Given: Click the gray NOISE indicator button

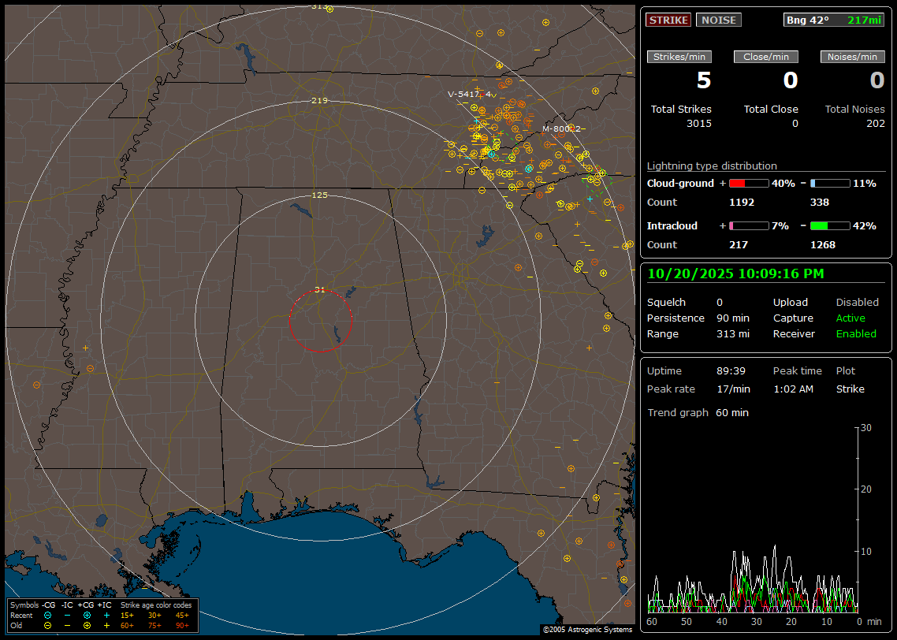Looking at the screenshot, I should click(x=718, y=20).
